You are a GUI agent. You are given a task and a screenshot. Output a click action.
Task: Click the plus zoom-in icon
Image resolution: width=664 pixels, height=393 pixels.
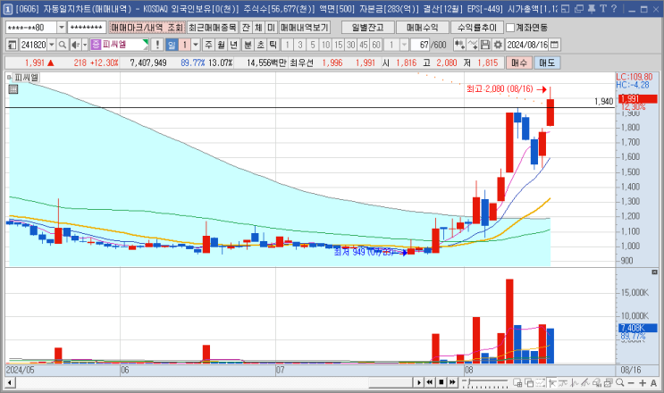click(x=643, y=383)
